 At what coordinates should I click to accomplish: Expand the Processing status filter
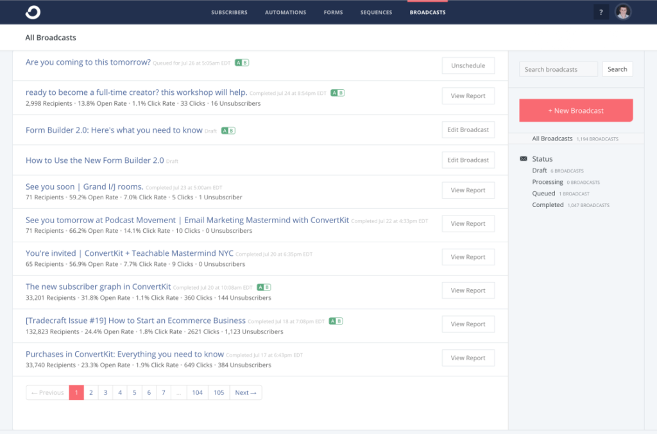tap(547, 182)
